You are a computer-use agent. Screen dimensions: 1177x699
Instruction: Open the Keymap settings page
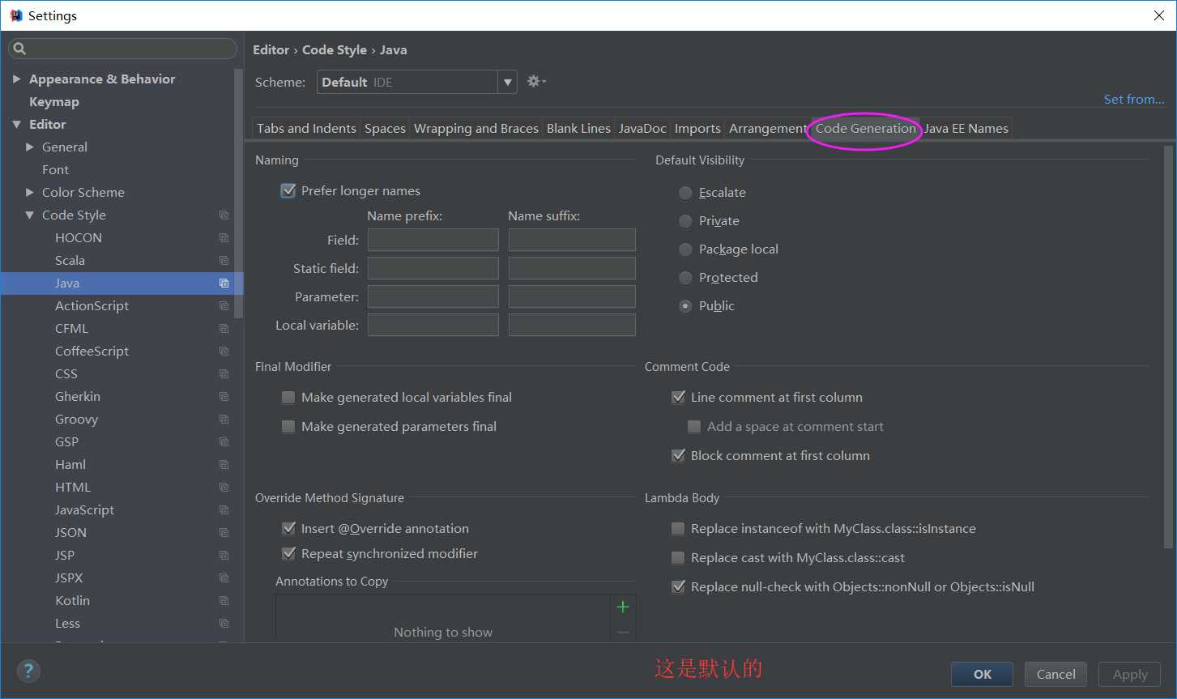click(x=54, y=101)
